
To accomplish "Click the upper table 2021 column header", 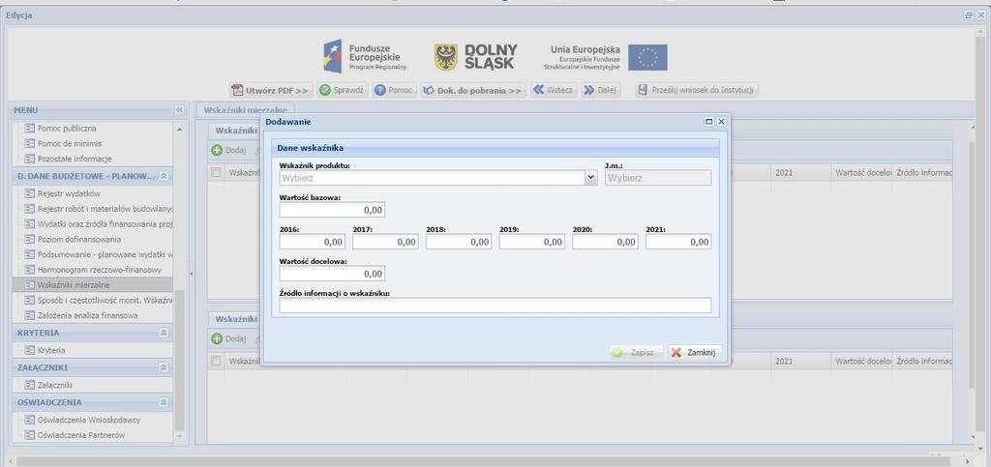I will [x=800, y=172].
